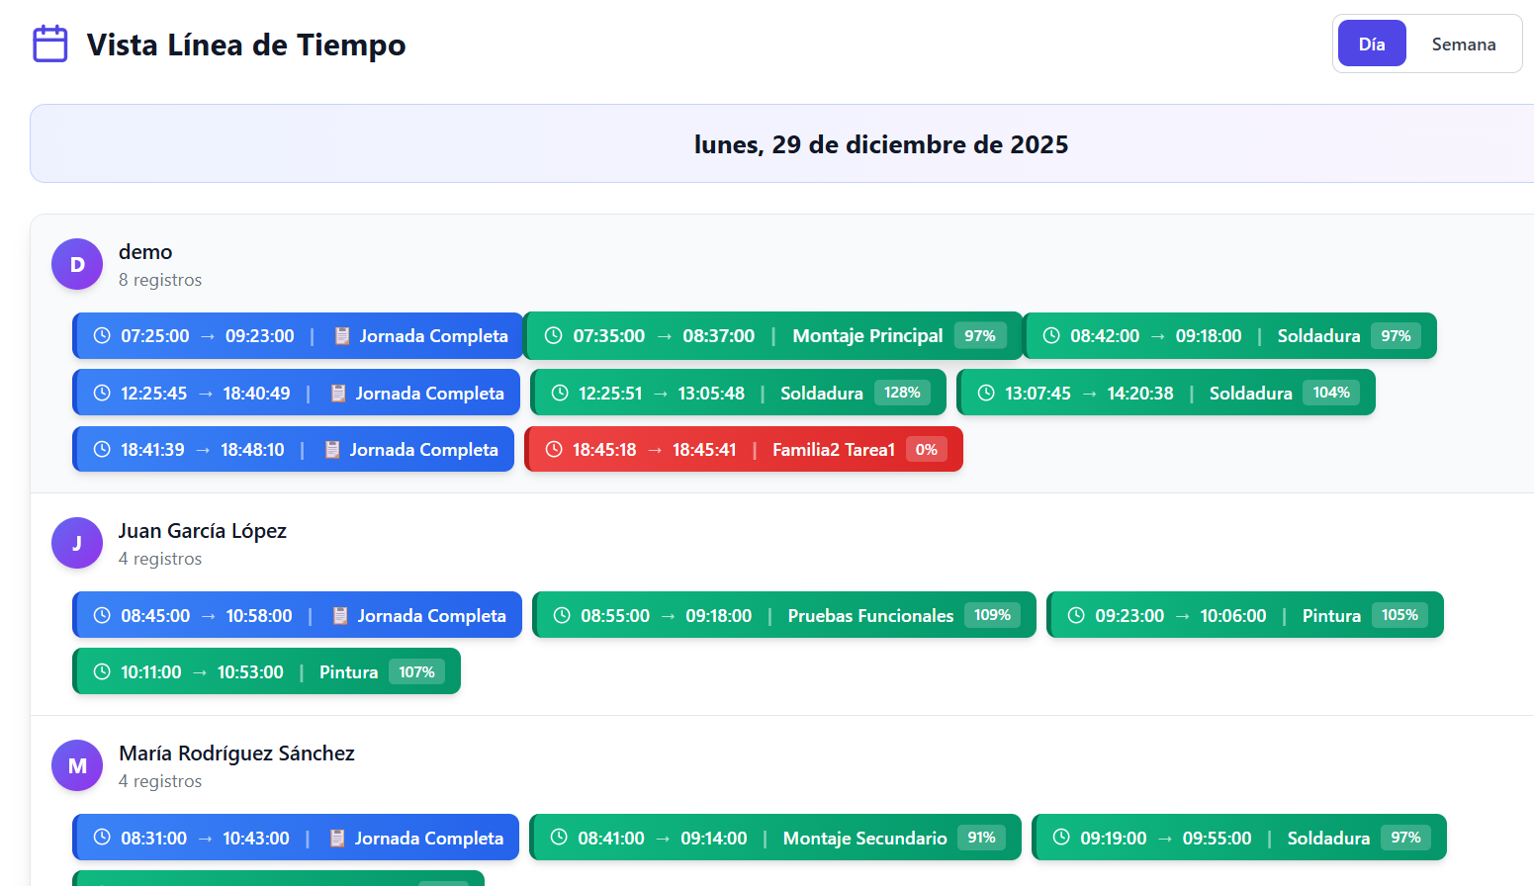Click the 105% badge on Pintura entry
The height and width of the screenshot is (886, 1534).
pos(1399,615)
